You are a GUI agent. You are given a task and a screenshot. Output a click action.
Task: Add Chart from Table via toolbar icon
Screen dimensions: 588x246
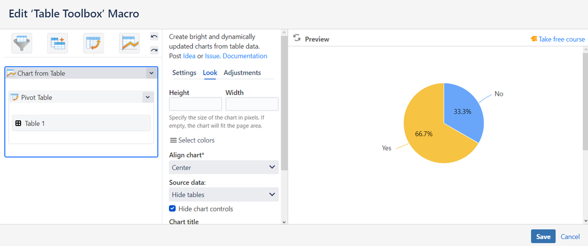click(129, 43)
